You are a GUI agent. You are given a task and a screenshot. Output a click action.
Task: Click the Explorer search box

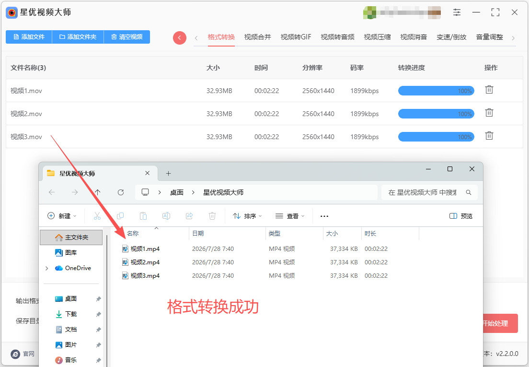click(x=429, y=192)
